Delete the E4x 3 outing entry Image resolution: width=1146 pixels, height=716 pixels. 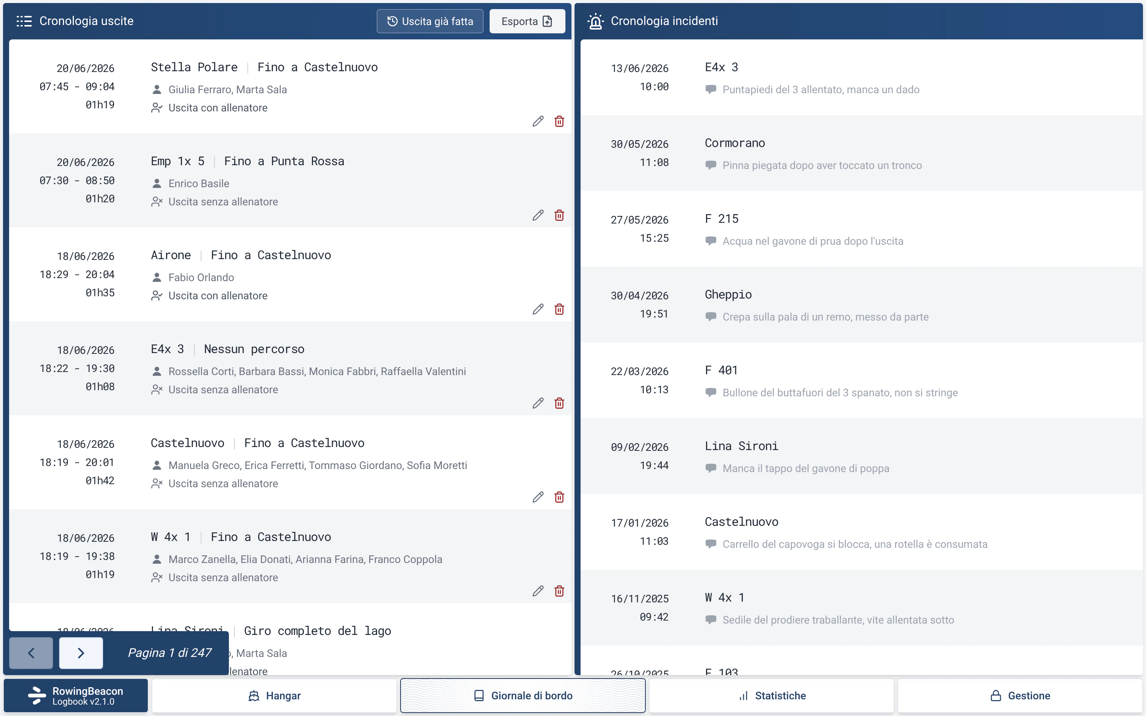[559, 403]
